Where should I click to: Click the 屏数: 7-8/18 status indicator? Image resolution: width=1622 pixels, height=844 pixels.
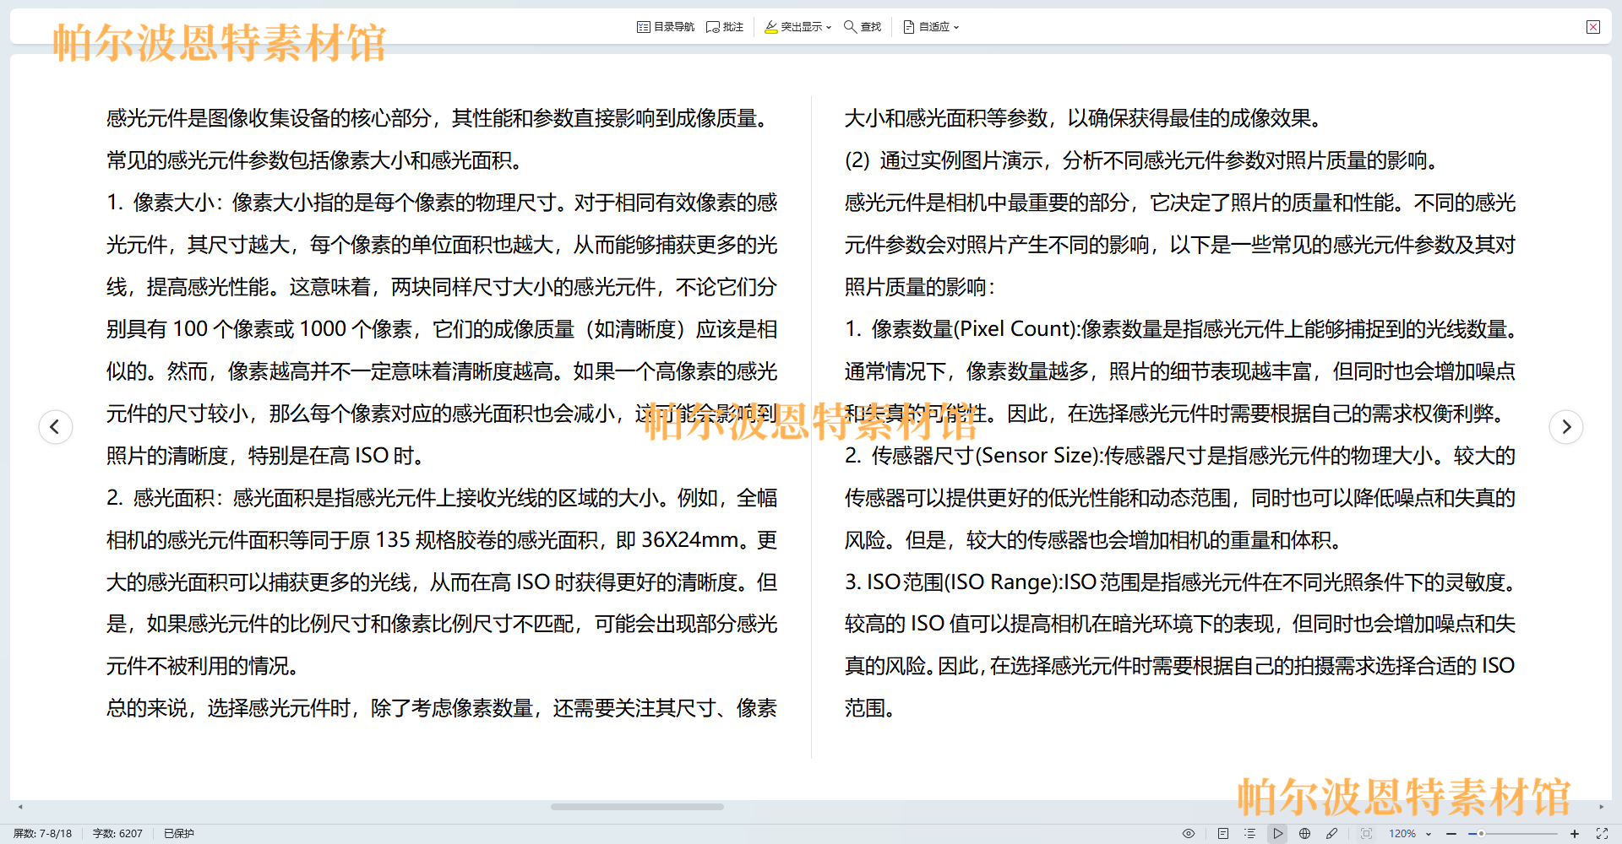[x=43, y=833]
